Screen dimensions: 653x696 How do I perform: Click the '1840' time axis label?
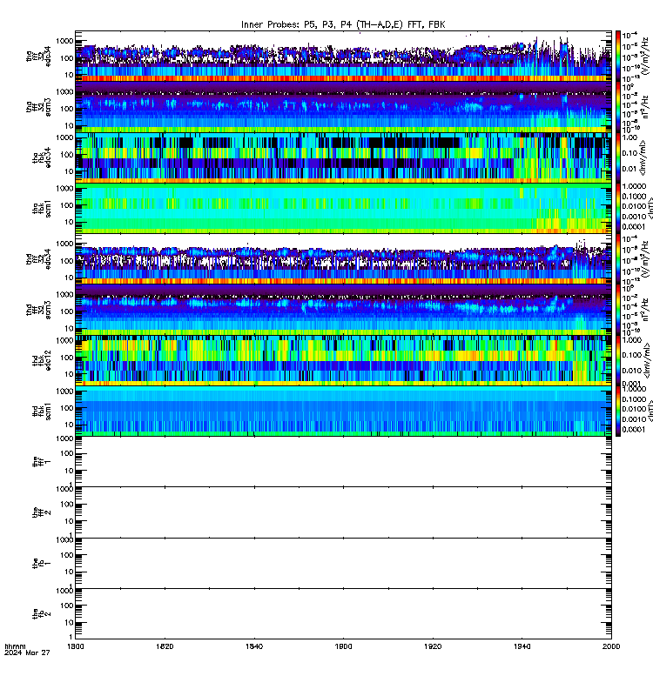click(x=254, y=646)
